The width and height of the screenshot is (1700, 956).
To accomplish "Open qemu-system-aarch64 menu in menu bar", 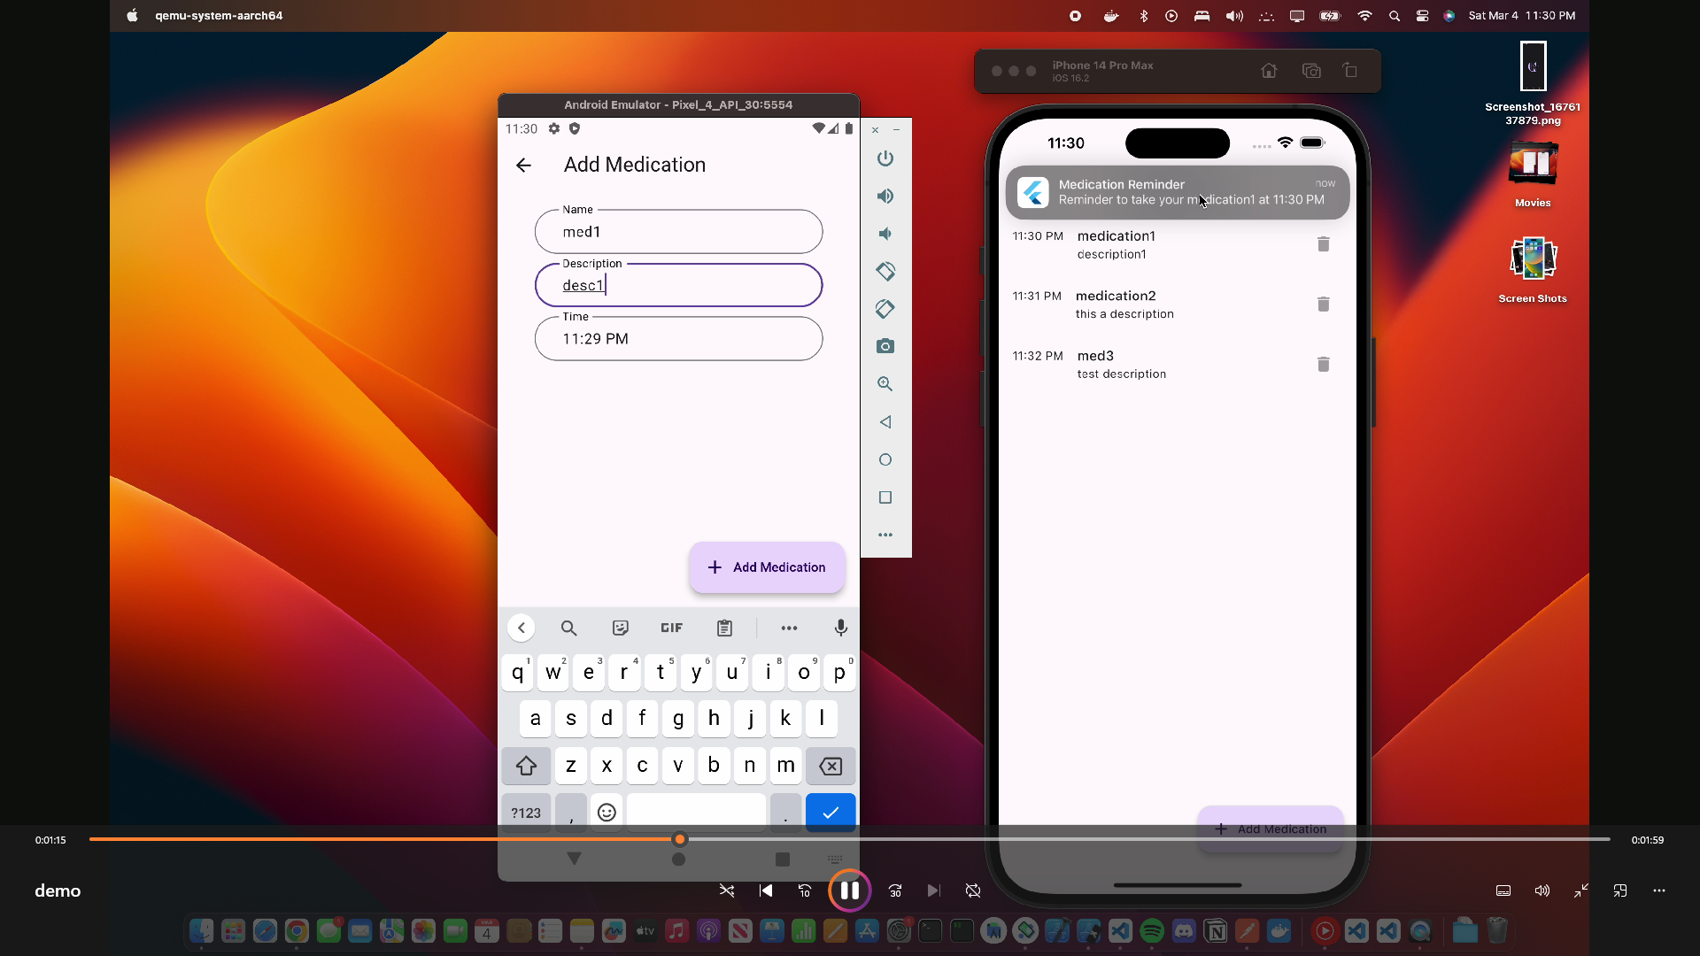I will (x=219, y=15).
